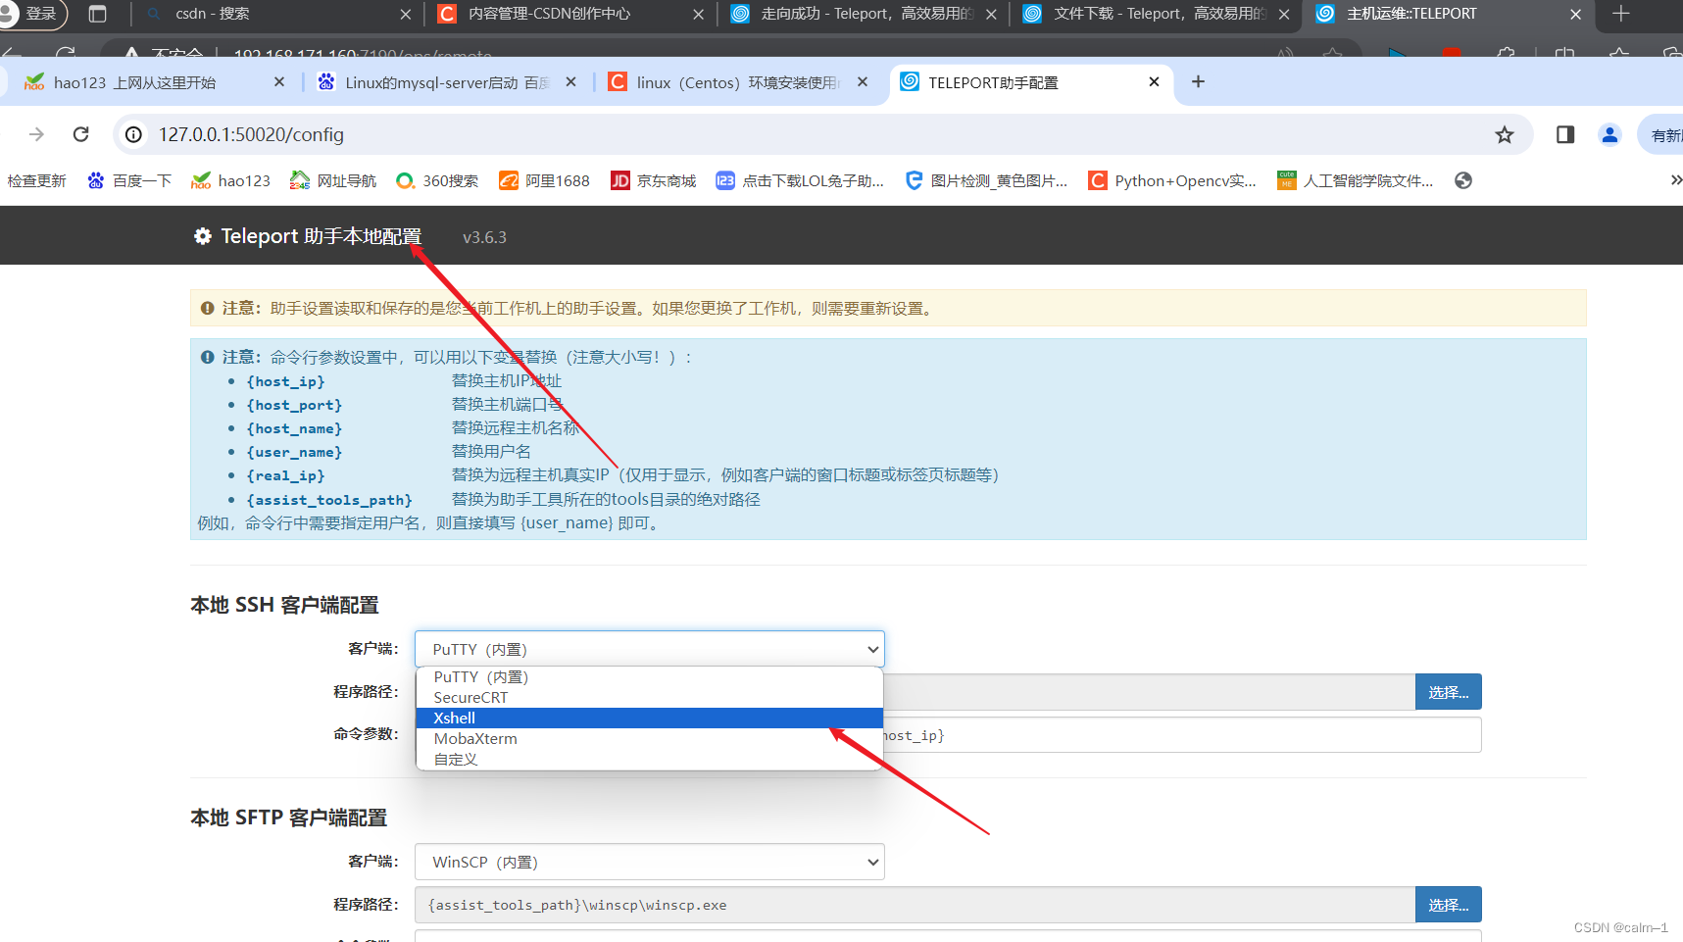1683x942 pixels.
Task: Open 360搜索 bookmark
Action: [437, 180]
